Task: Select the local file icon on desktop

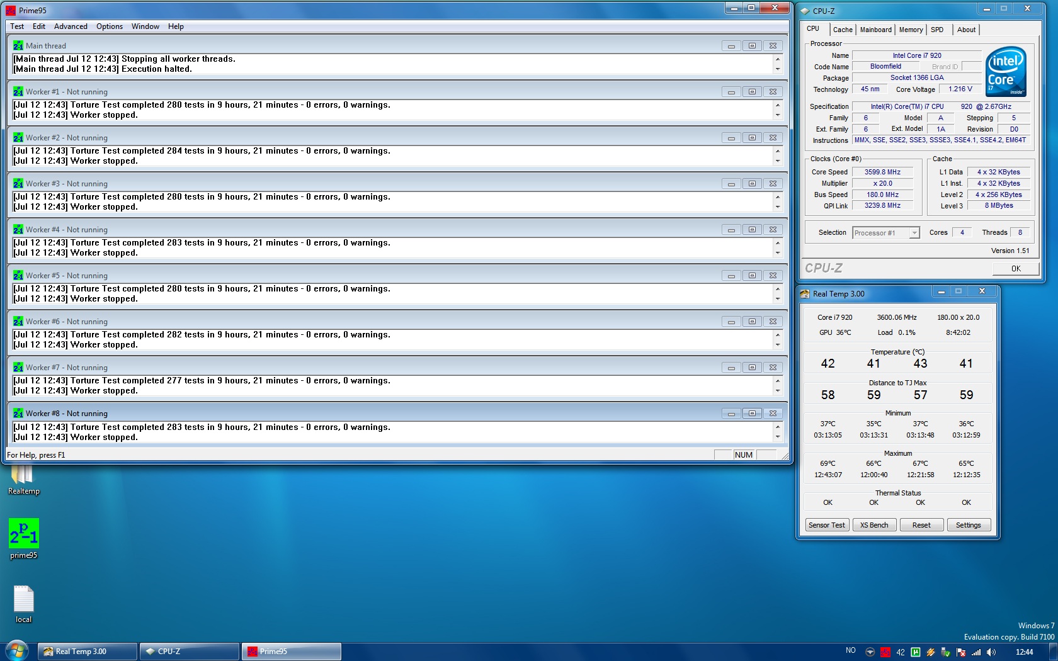Action: point(24,604)
